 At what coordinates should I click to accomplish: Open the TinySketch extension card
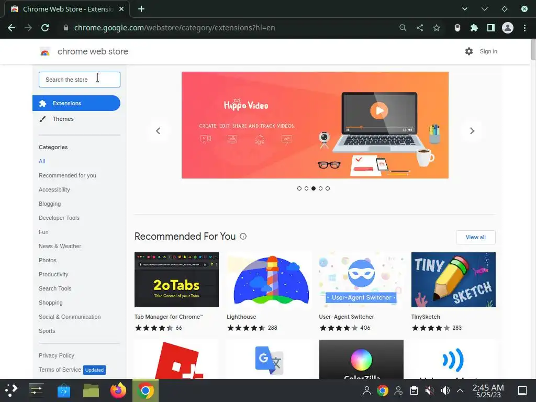coord(453,292)
